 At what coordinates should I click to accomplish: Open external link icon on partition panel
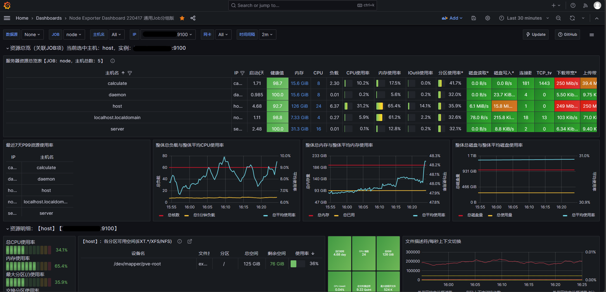pyautogui.click(x=190, y=241)
